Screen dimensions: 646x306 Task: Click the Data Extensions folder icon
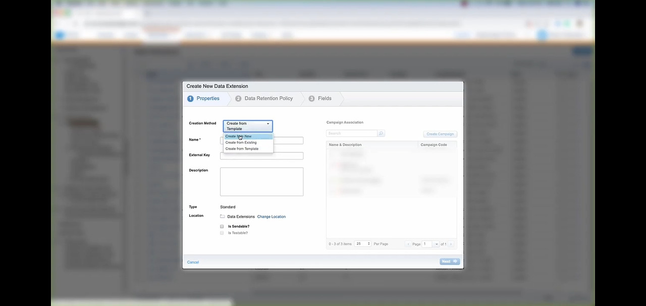tap(222, 217)
